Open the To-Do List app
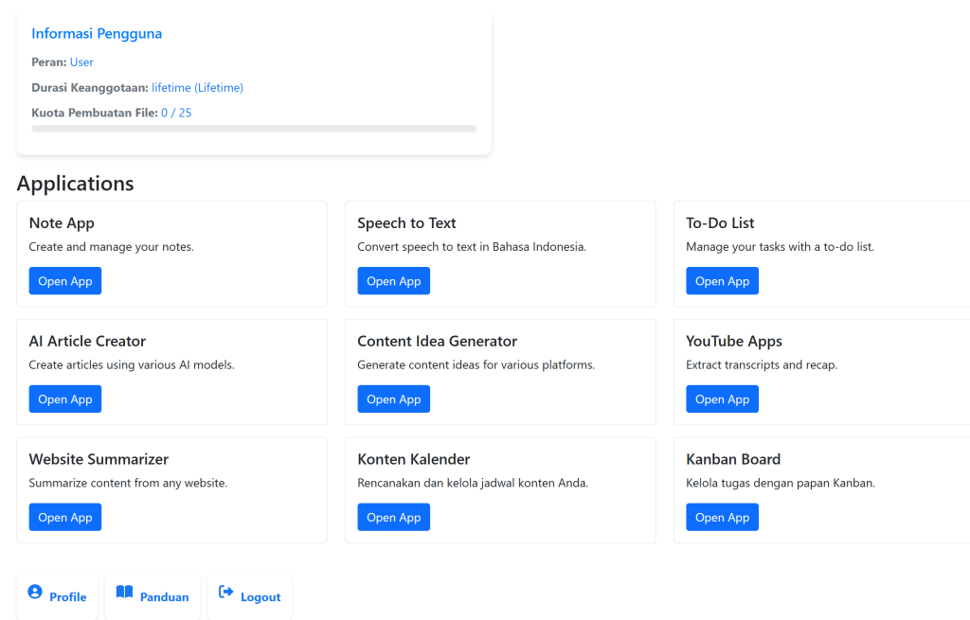The height and width of the screenshot is (620, 970). click(x=722, y=281)
